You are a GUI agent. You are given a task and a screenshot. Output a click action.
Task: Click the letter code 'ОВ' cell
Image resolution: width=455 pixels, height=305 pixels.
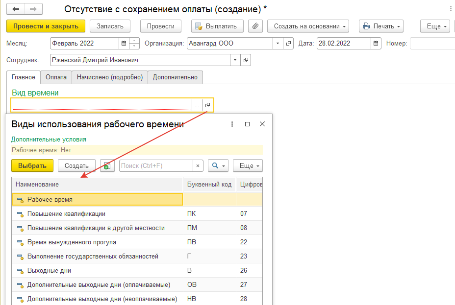[209, 285]
